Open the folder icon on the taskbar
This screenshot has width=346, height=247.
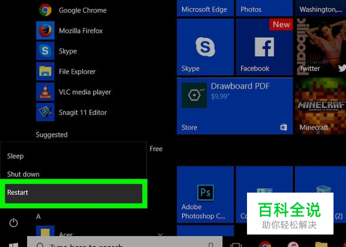coord(321,244)
